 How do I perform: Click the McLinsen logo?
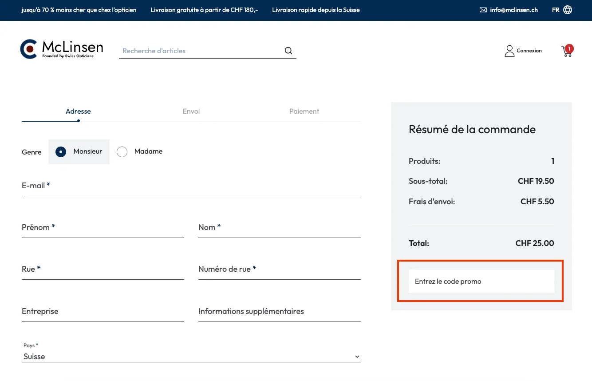pyautogui.click(x=62, y=49)
